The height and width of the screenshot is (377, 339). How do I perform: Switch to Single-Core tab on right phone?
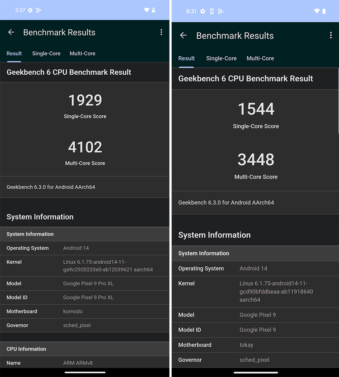[x=221, y=58]
